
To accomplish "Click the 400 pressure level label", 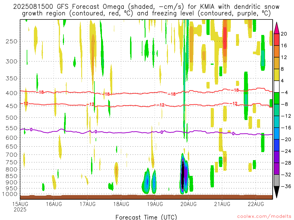I will [x=11, y=93].
